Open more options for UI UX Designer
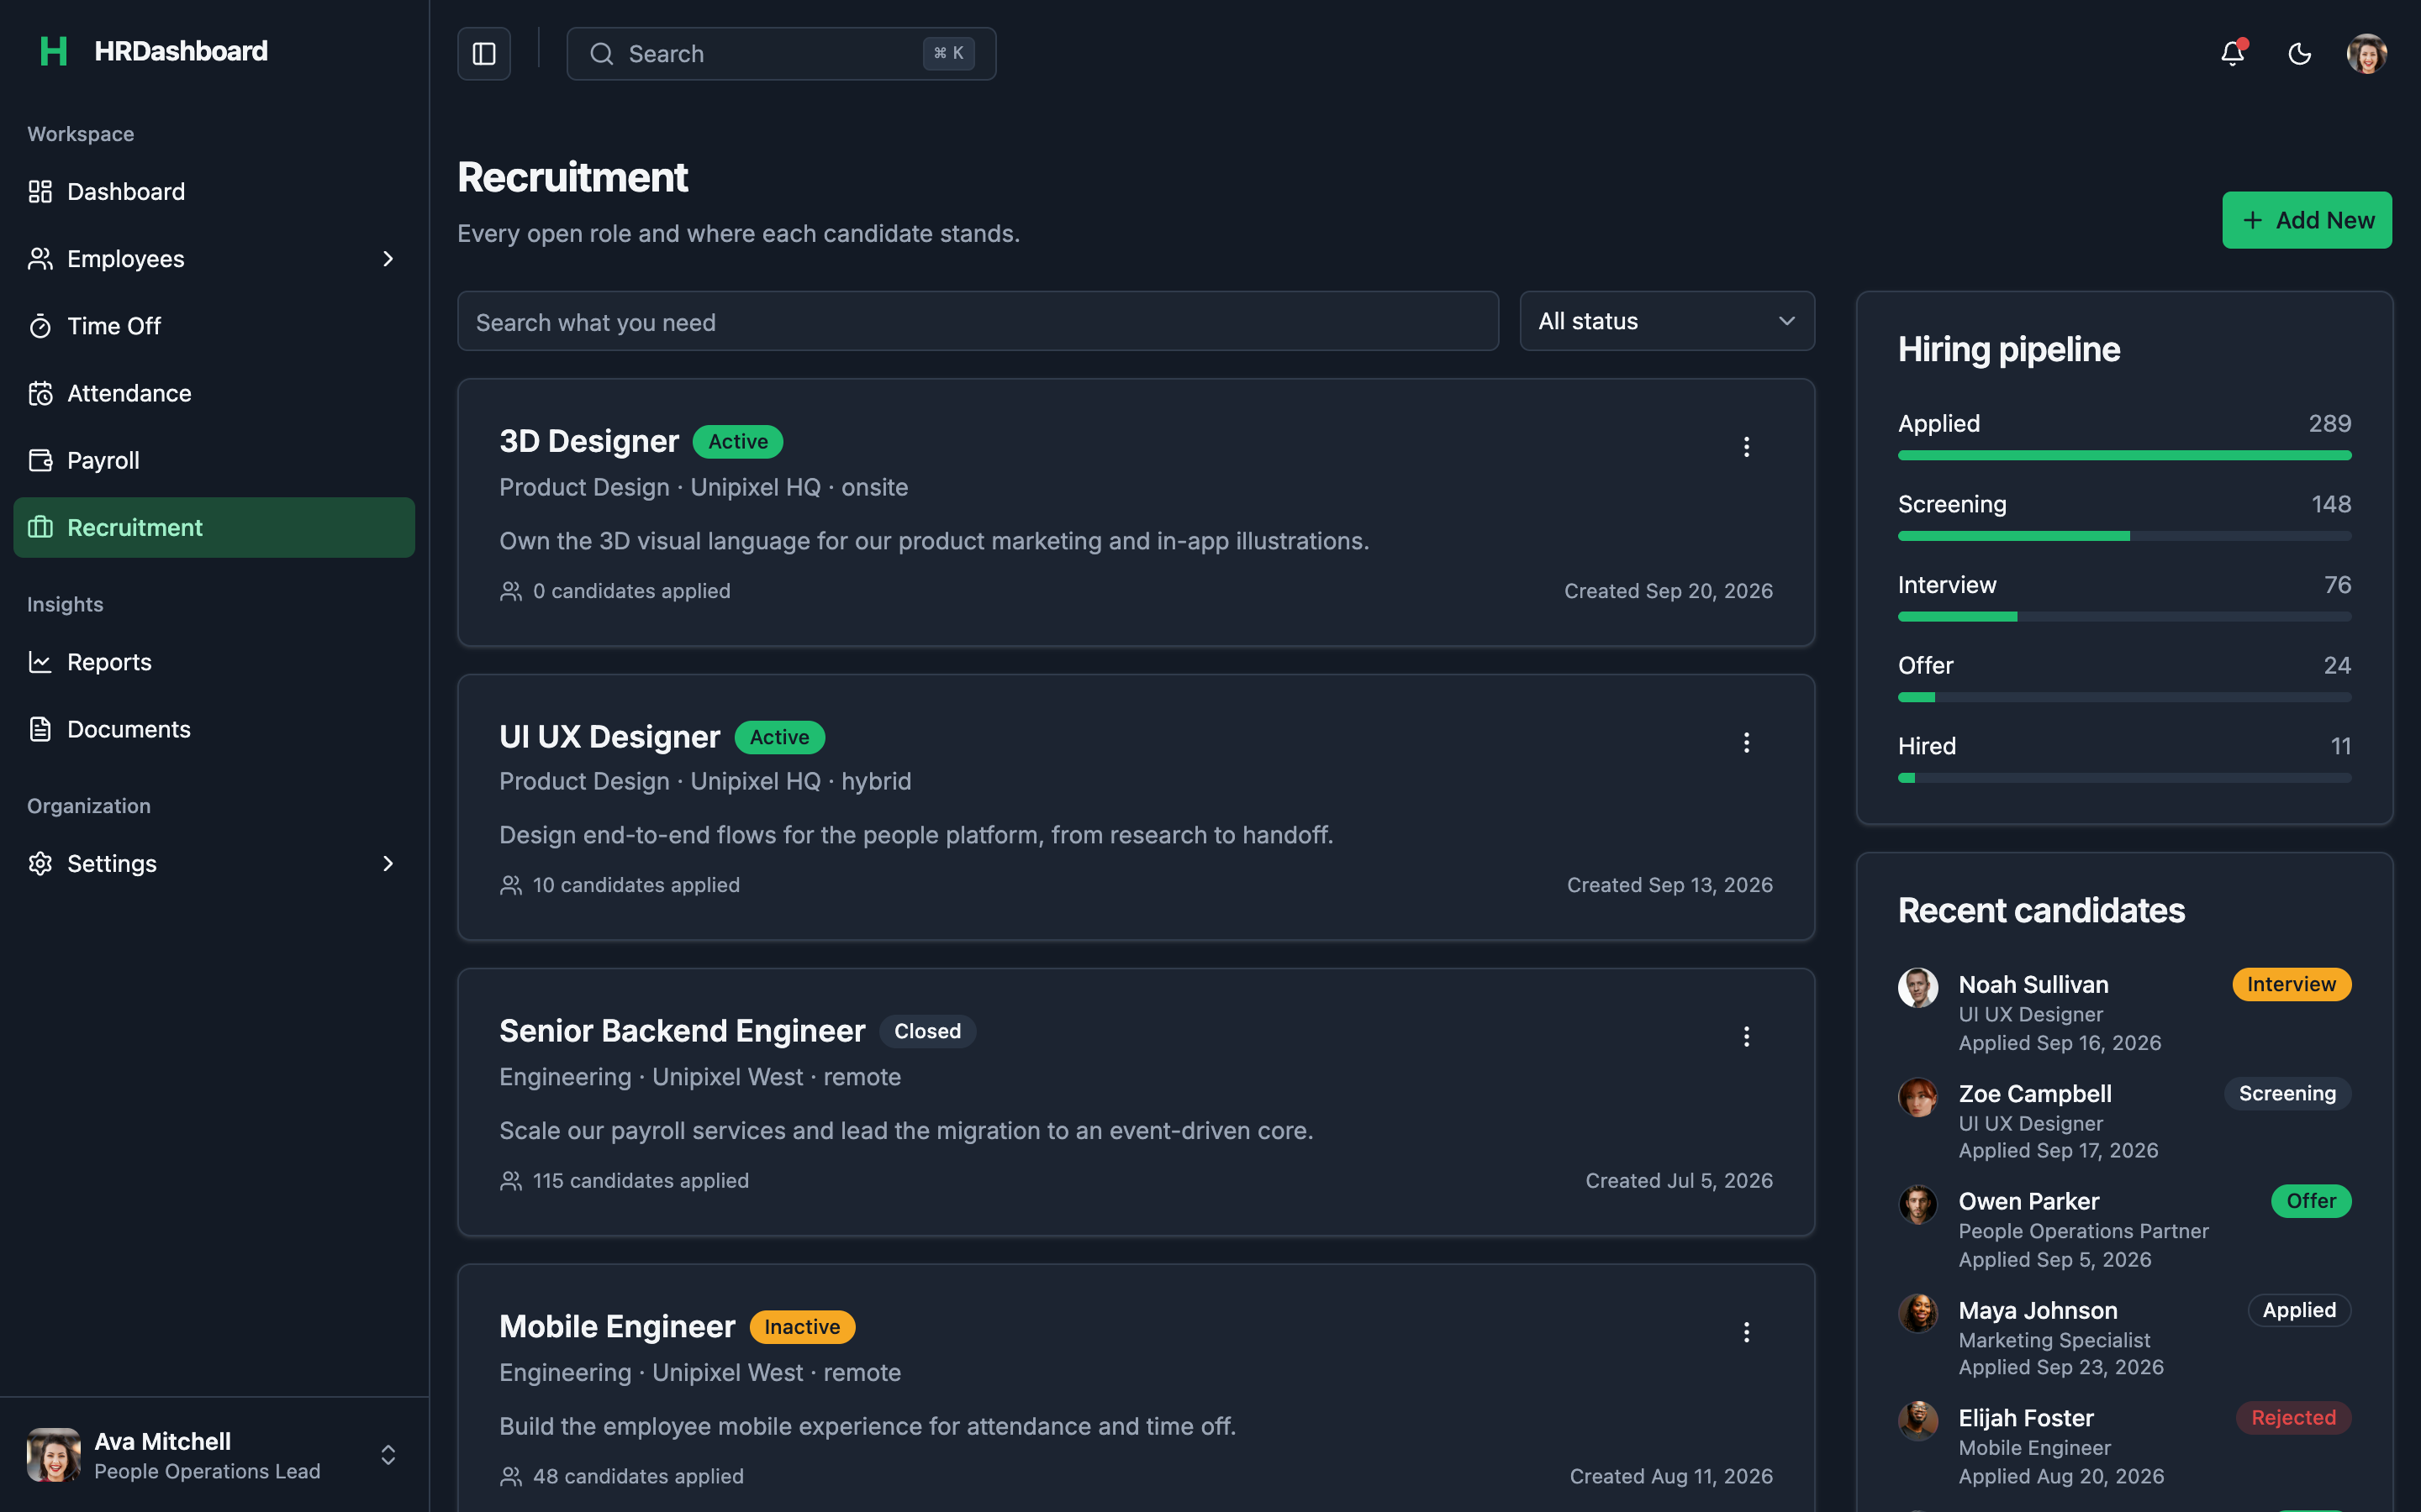 (1747, 742)
